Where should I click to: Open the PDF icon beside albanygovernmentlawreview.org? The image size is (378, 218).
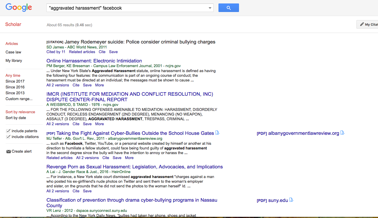pyautogui.click(x=342, y=132)
